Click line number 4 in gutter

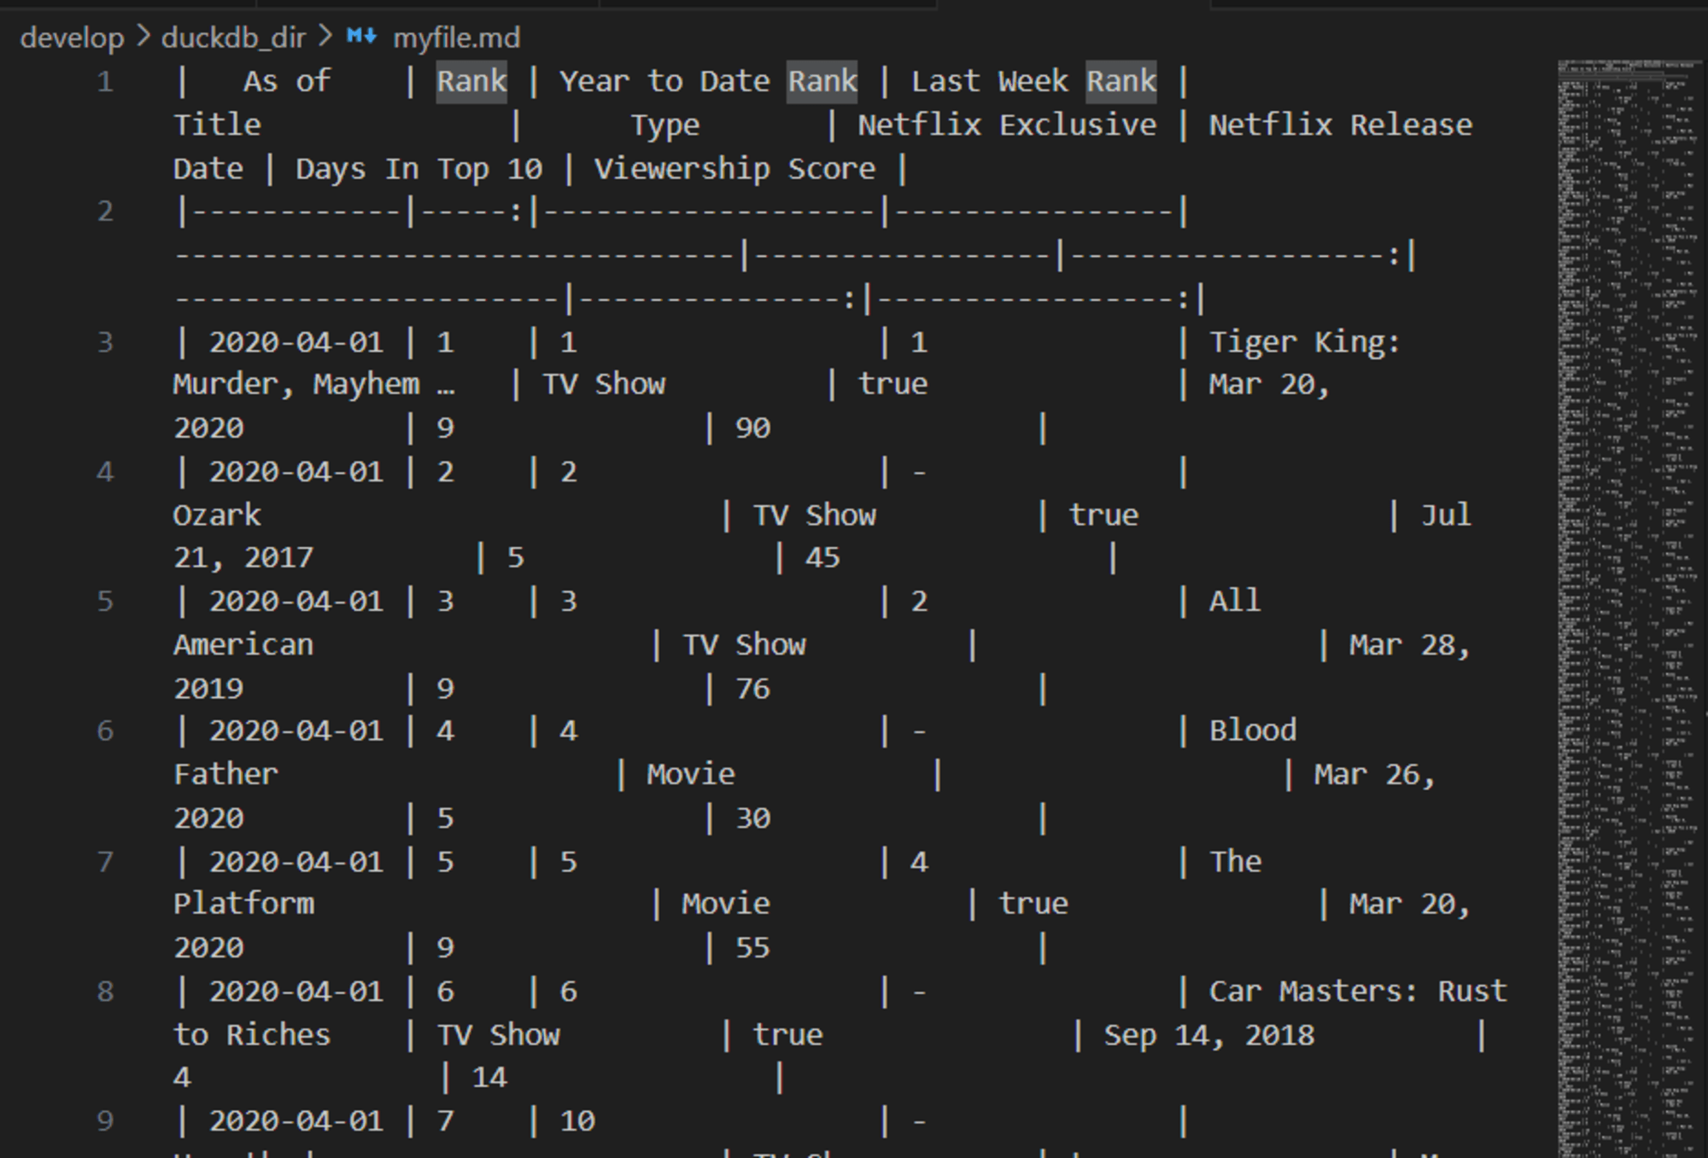pyautogui.click(x=105, y=472)
